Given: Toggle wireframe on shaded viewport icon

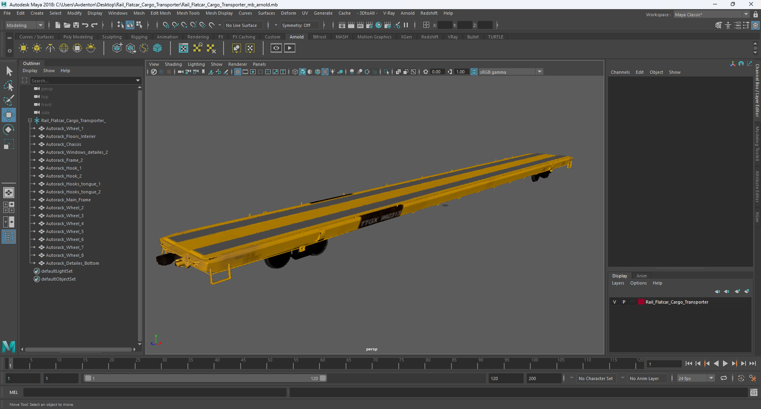Looking at the screenshot, I should tap(317, 72).
